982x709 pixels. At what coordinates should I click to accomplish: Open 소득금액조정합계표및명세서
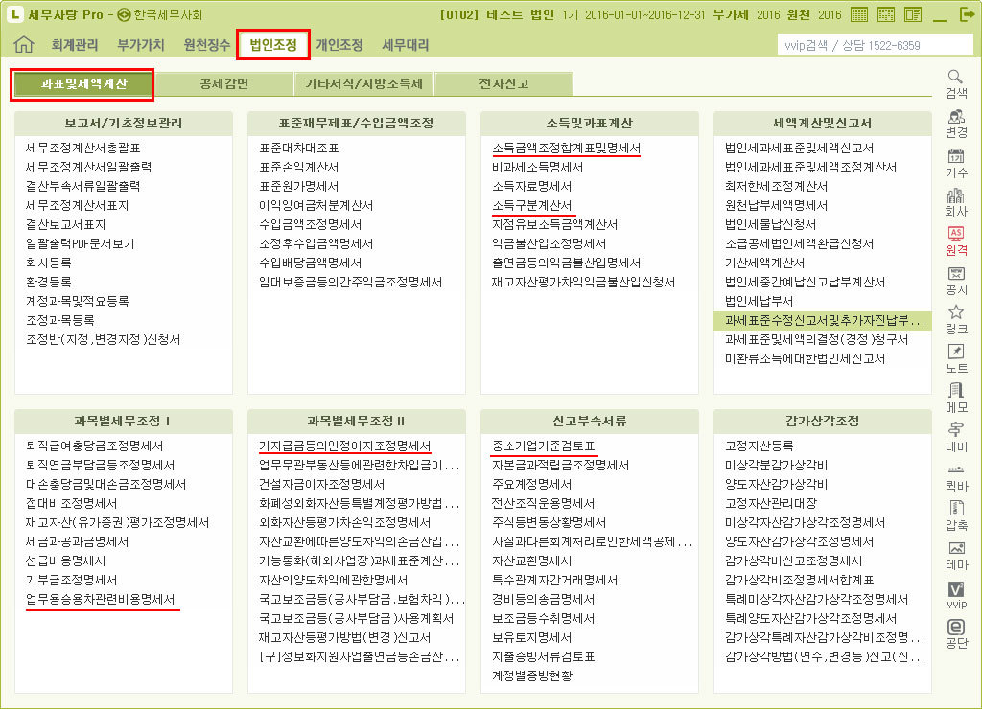[566, 149]
